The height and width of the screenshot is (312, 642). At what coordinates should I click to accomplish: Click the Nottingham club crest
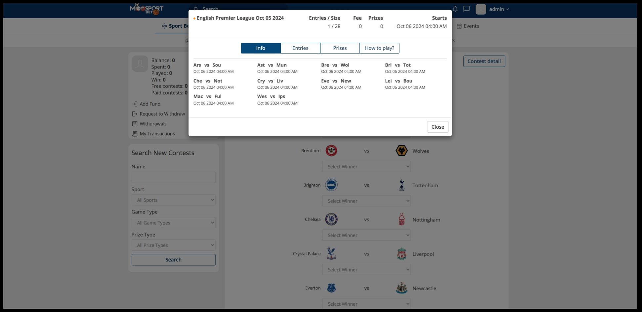pos(402,219)
